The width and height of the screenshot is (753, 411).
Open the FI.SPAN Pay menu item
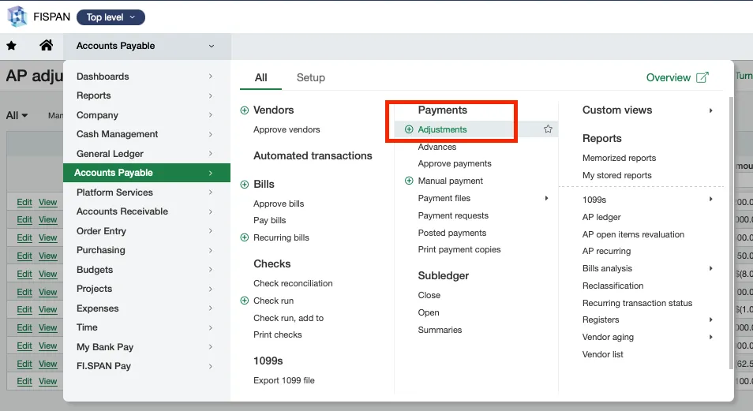click(147, 366)
